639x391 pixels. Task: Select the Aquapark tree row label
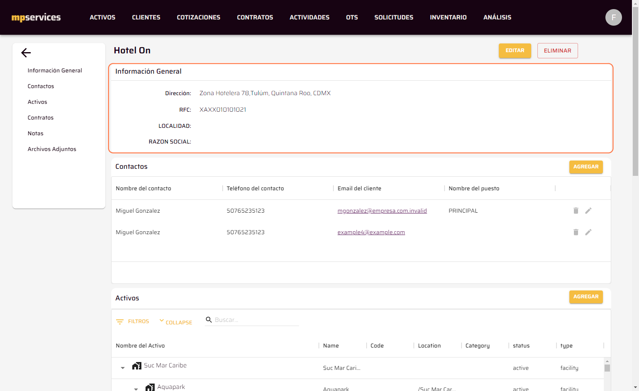coord(171,387)
